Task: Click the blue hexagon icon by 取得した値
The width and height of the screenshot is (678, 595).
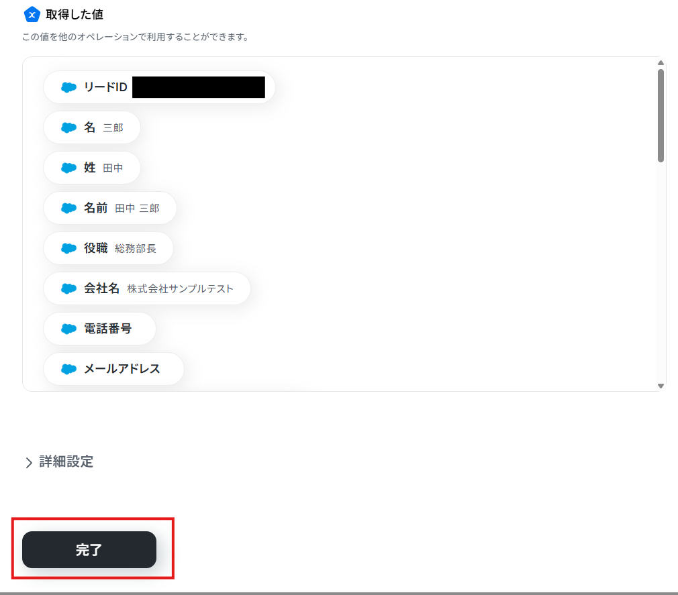Action: [32, 15]
